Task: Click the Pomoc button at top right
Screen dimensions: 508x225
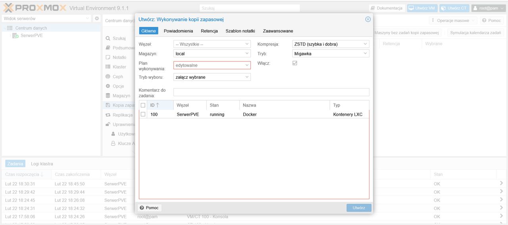Action: 492,21
